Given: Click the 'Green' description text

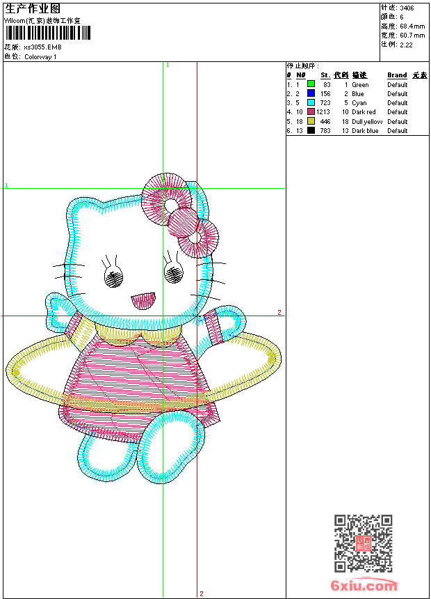Looking at the screenshot, I should [x=360, y=85].
